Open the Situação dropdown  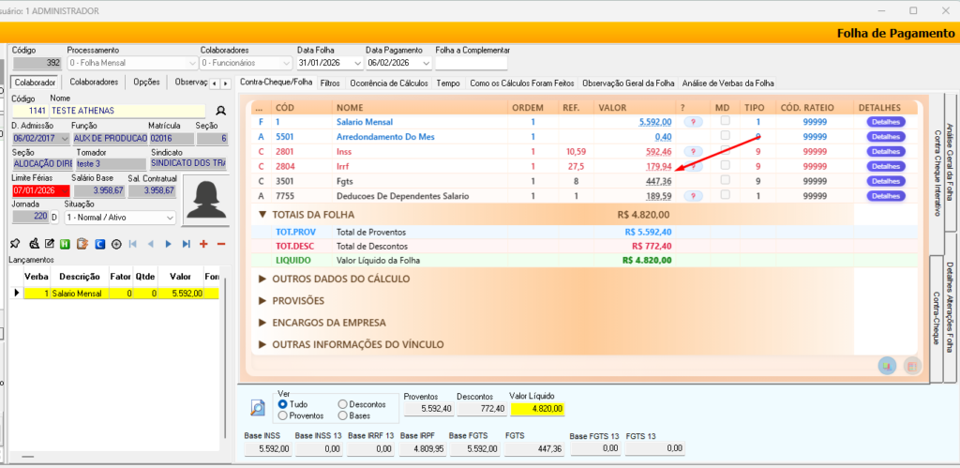click(x=170, y=218)
